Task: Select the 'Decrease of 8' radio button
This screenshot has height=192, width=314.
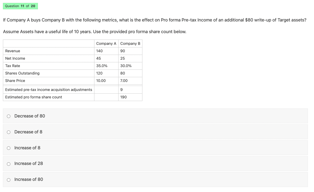Action: point(8,132)
